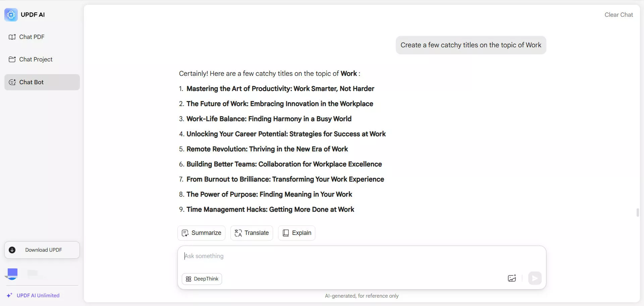644x306 pixels.
Task: Click the Chat PDF book icon
Action: tap(12, 37)
